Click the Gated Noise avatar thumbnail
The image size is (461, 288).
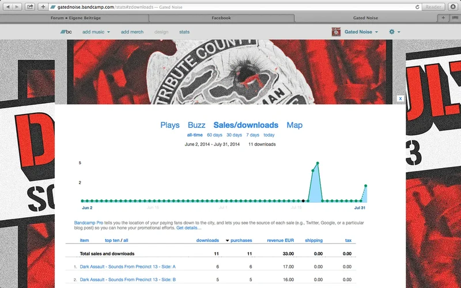[336, 32]
